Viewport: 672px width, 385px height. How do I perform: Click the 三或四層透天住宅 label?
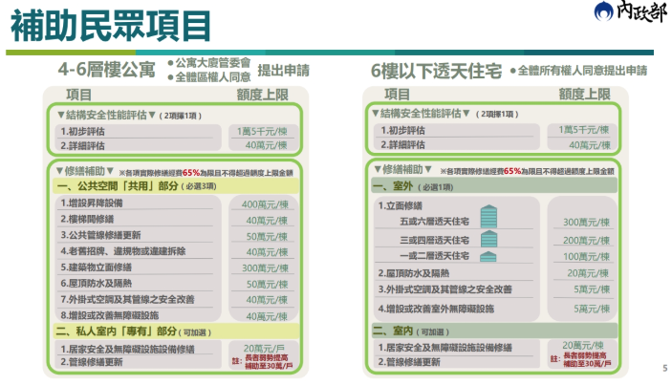[435, 240]
